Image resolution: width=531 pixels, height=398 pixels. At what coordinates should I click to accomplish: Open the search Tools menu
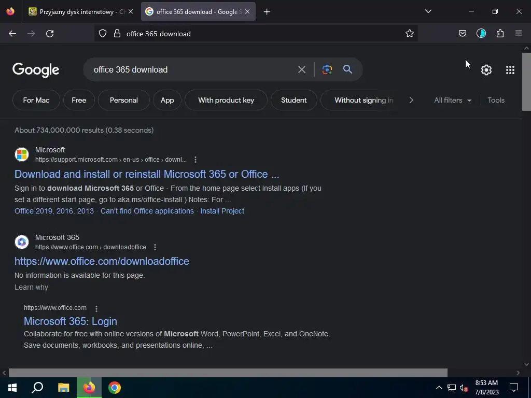pyautogui.click(x=496, y=100)
